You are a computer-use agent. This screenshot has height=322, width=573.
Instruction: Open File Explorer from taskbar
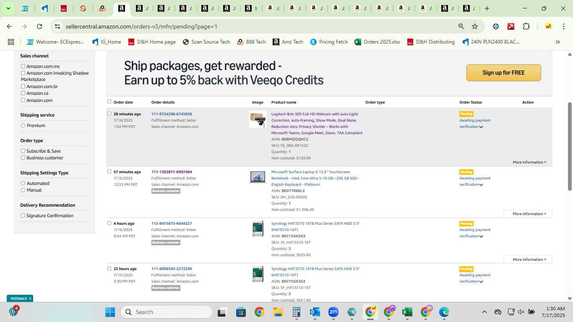click(x=278, y=312)
